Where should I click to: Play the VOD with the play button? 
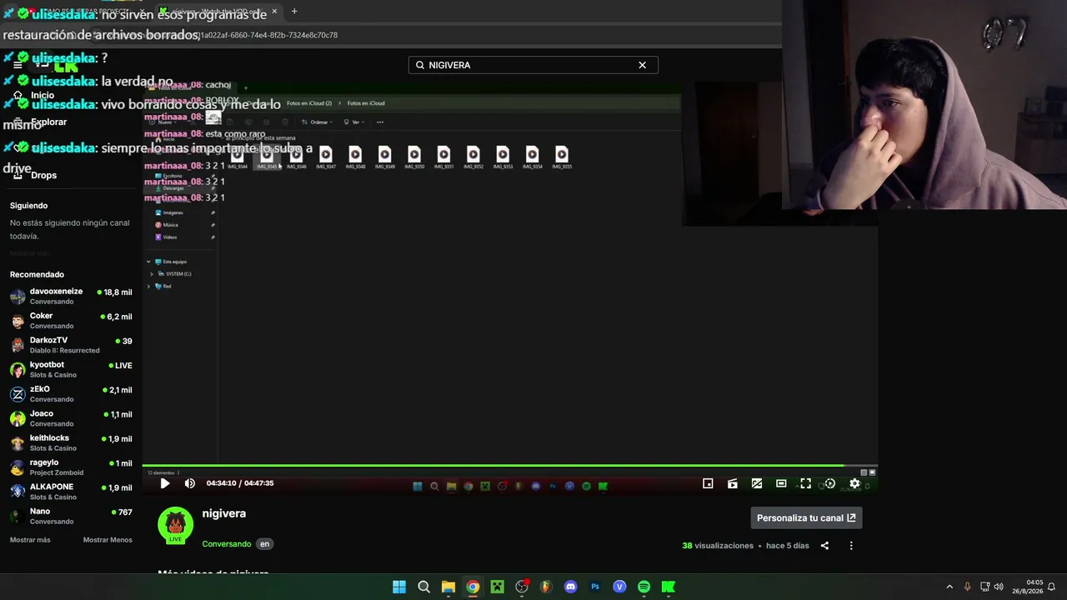[x=165, y=483]
